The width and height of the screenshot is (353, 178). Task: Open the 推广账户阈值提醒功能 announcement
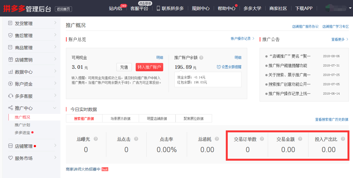tap(288, 65)
